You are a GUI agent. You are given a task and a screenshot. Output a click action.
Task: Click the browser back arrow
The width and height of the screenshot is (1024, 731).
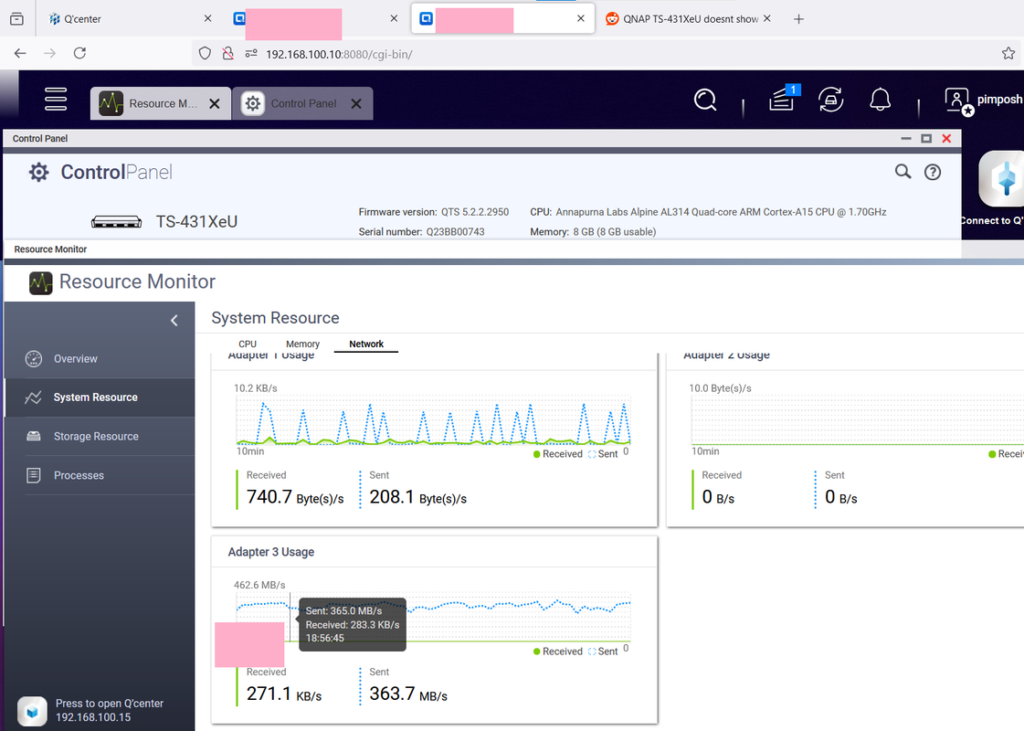pos(20,54)
